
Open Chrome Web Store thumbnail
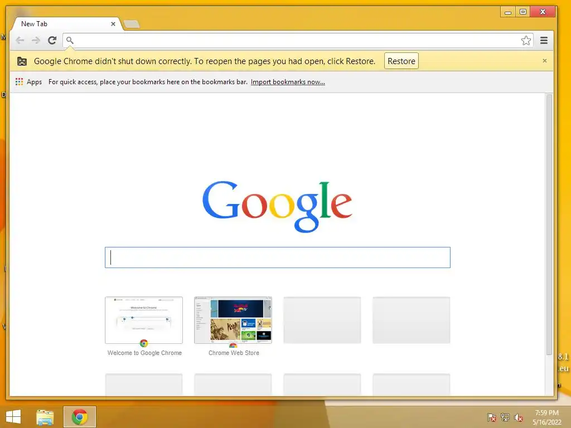(233, 320)
